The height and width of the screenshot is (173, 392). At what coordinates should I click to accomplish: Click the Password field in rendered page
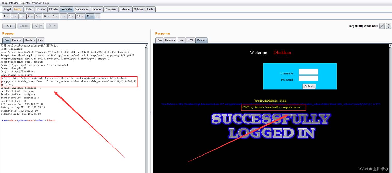309,78
